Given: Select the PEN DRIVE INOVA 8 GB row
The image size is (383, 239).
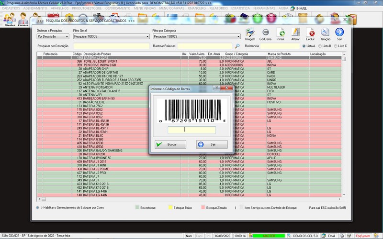Looking at the screenshot, I should 189,65.
